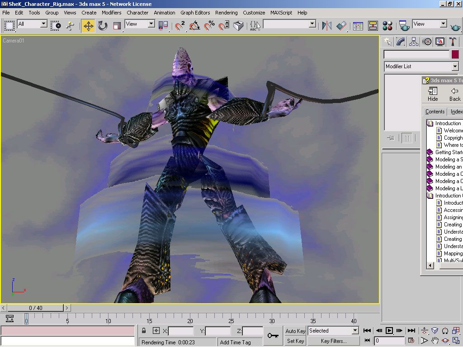Toggle the 3D Snap button
The width and height of the screenshot is (463, 347).
(x=180, y=26)
